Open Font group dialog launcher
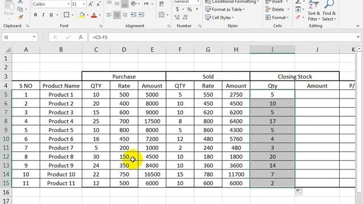The width and height of the screenshot is (363, 204). (x=101, y=26)
